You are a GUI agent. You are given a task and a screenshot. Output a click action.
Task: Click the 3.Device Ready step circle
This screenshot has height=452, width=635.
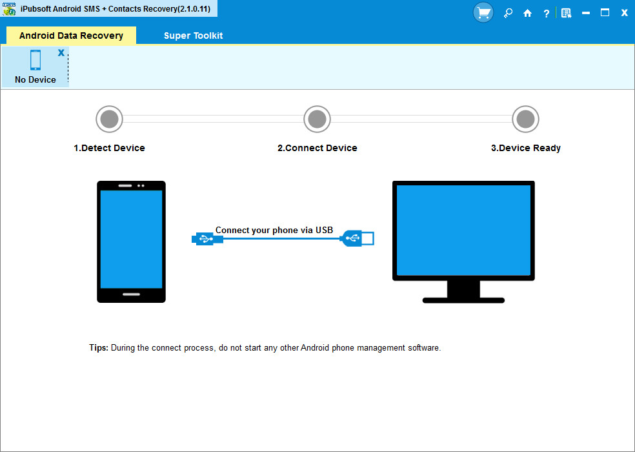point(526,119)
